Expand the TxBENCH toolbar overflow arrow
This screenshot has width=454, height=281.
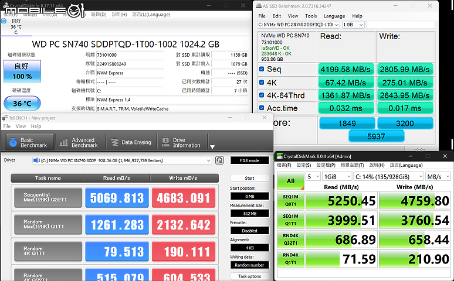(x=212, y=147)
